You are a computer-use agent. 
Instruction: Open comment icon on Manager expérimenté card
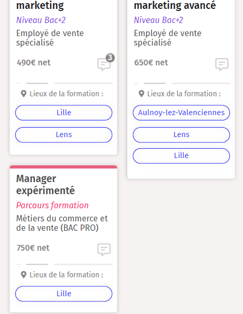(104, 250)
